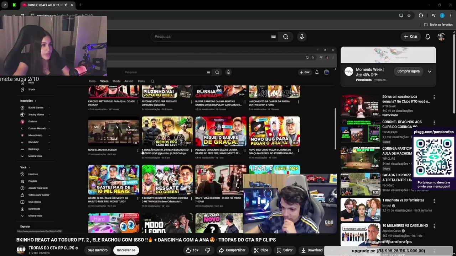Open the Vivara advertiser logo

[349, 71]
